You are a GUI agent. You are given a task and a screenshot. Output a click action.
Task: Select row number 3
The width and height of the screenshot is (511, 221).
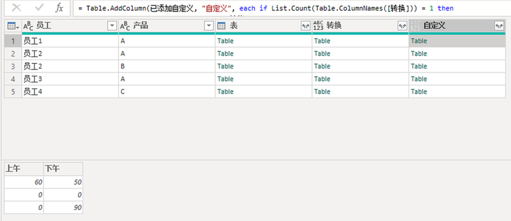tap(13, 66)
